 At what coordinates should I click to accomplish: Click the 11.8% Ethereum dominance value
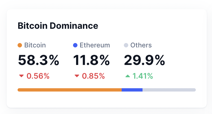(x=91, y=60)
